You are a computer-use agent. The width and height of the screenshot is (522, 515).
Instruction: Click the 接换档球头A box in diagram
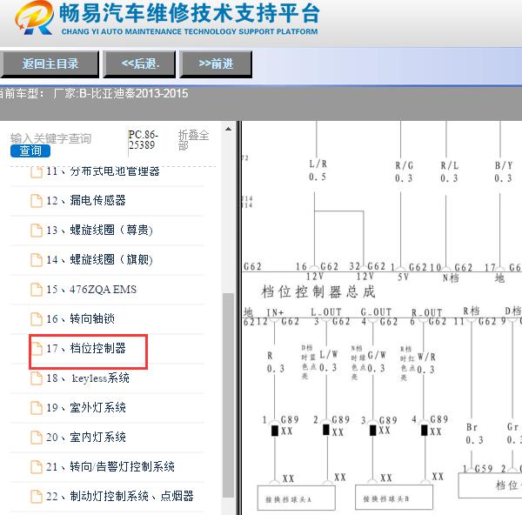click(297, 498)
